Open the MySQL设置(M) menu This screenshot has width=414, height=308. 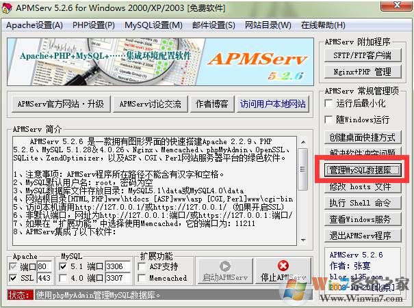(153, 25)
